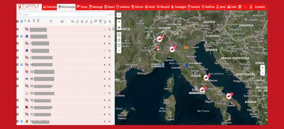Expand the (8) group with its plus
The height and width of the screenshot is (129, 284).
point(17,79)
